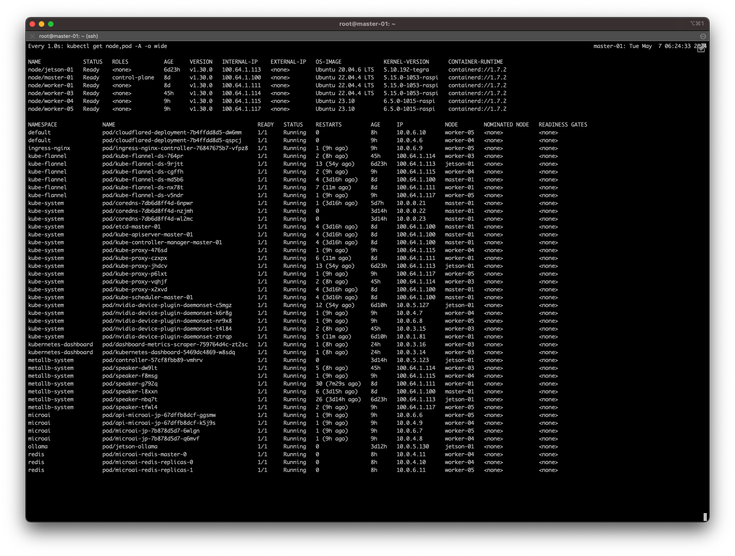Image resolution: width=735 pixels, height=556 pixels.
Task: Click pod/controller-57cf8fbb89-vmhrv
Action: 153,360
